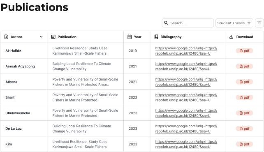This screenshot has height=152, width=264.
Task: Click Al-Hafidz's Livelihood Resilience publication title
Action: tap(80, 51)
